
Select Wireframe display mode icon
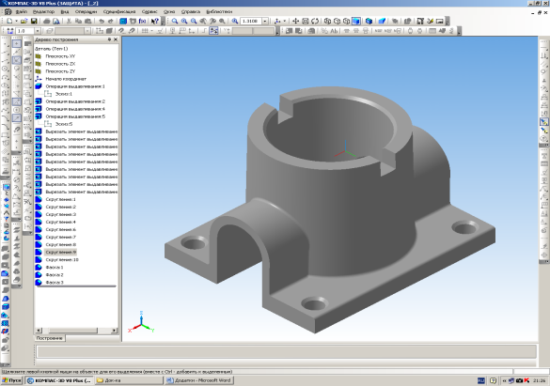tap(327, 21)
